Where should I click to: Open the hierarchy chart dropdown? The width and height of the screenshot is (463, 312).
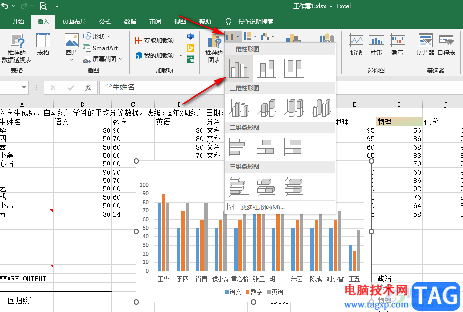250,37
